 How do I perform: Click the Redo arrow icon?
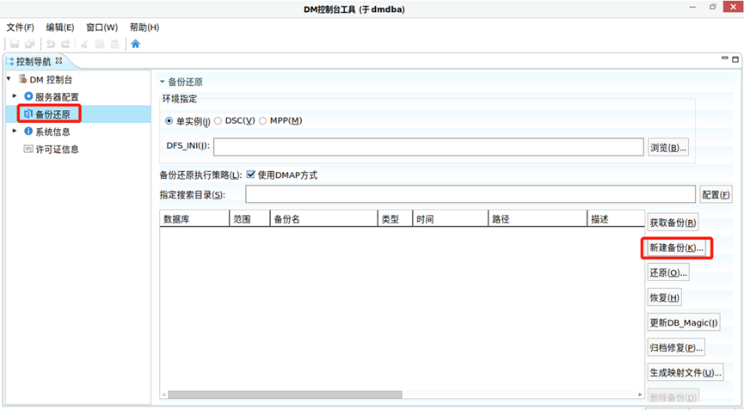pyautogui.click(x=65, y=44)
